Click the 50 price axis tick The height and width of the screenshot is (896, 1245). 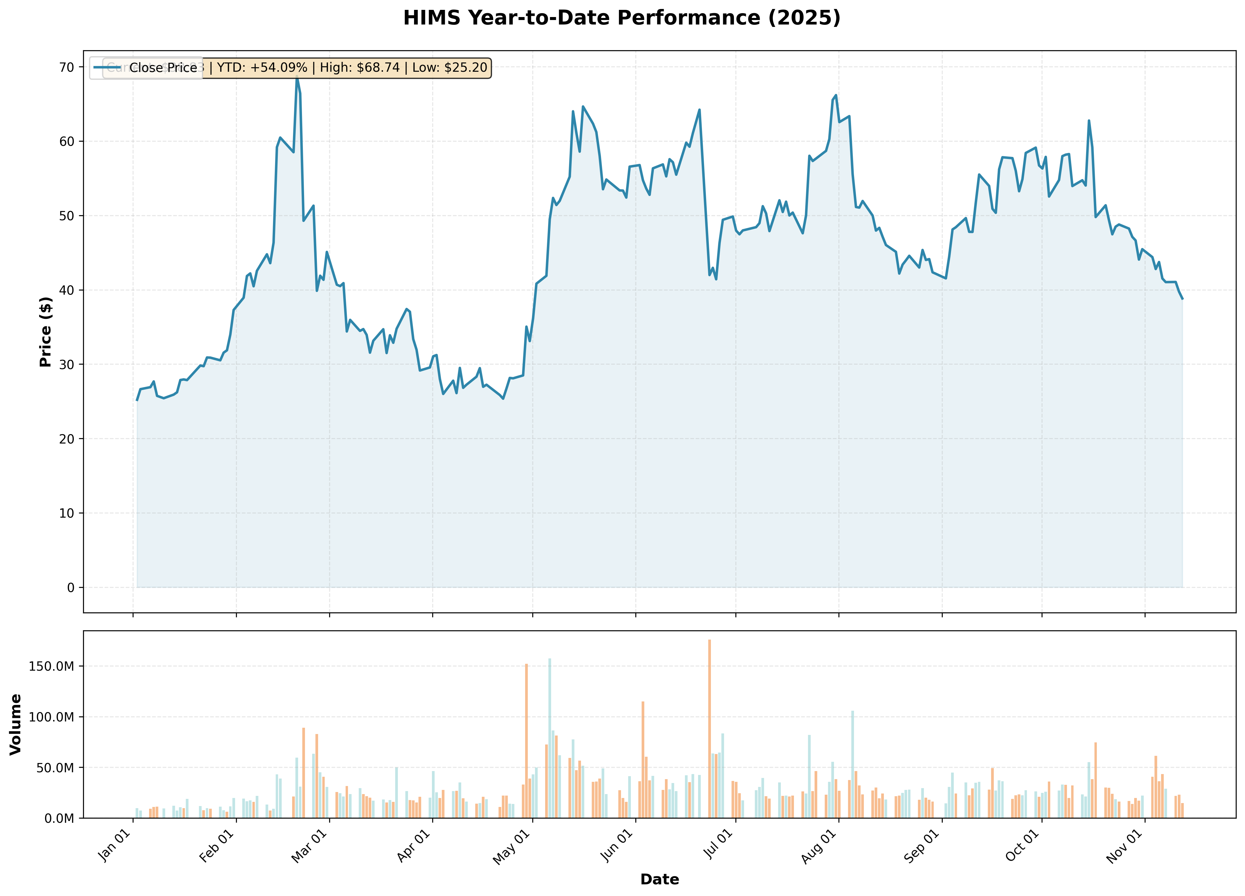pos(67,216)
